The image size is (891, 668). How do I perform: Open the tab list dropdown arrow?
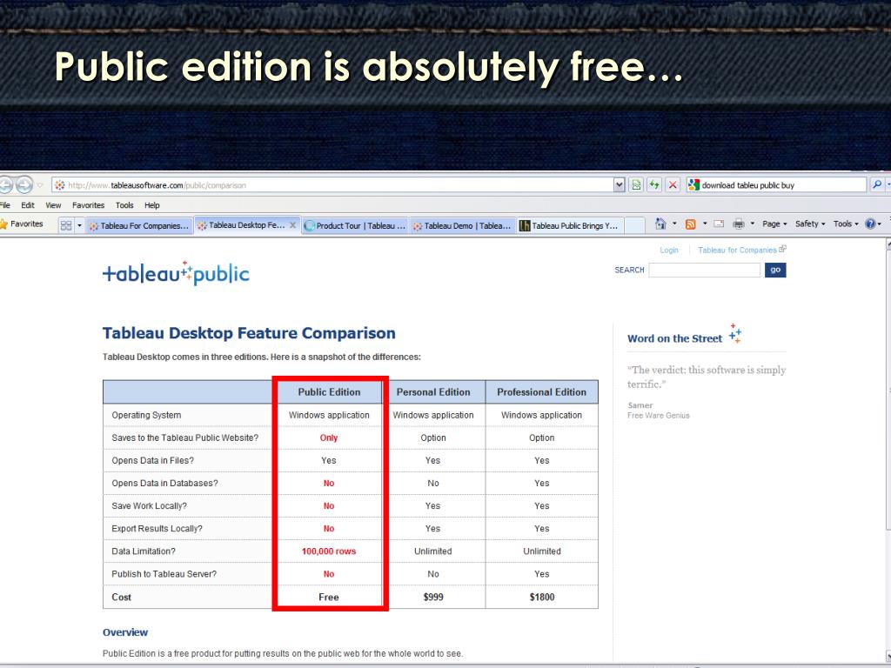[x=79, y=225]
